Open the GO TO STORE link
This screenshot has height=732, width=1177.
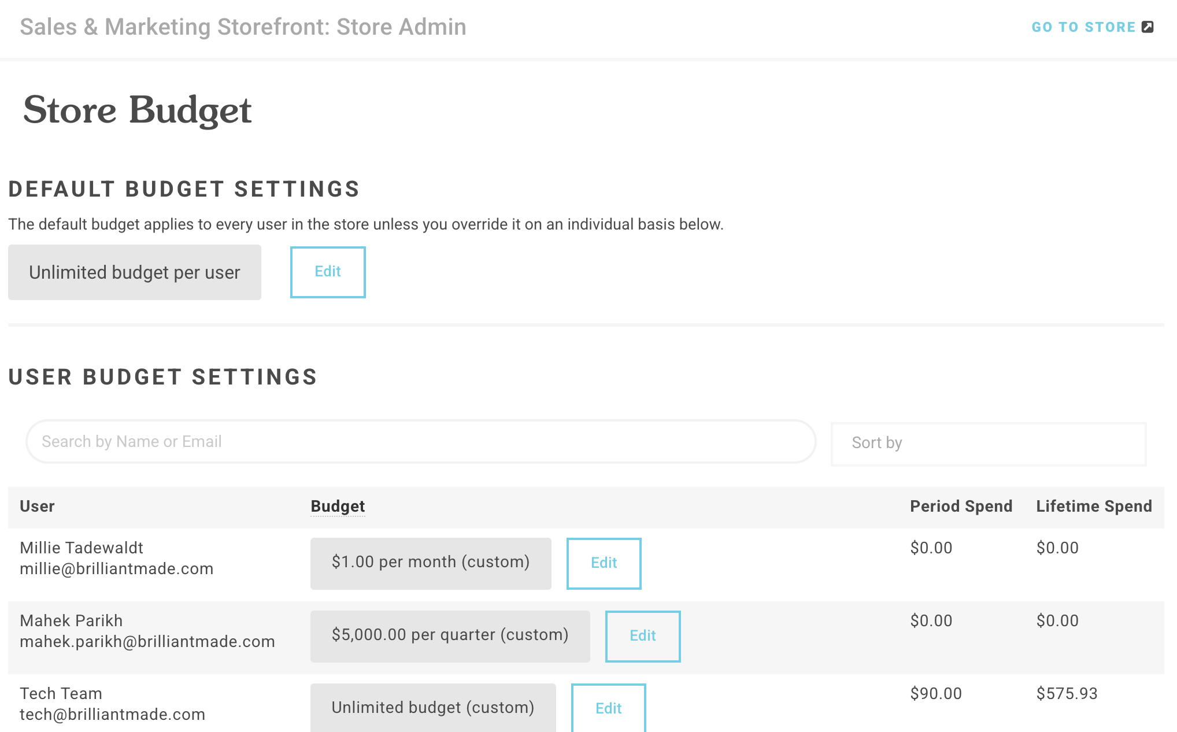(x=1083, y=27)
